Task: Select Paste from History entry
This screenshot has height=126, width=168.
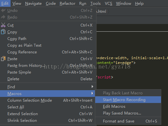Action: click(x=48, y=66)
